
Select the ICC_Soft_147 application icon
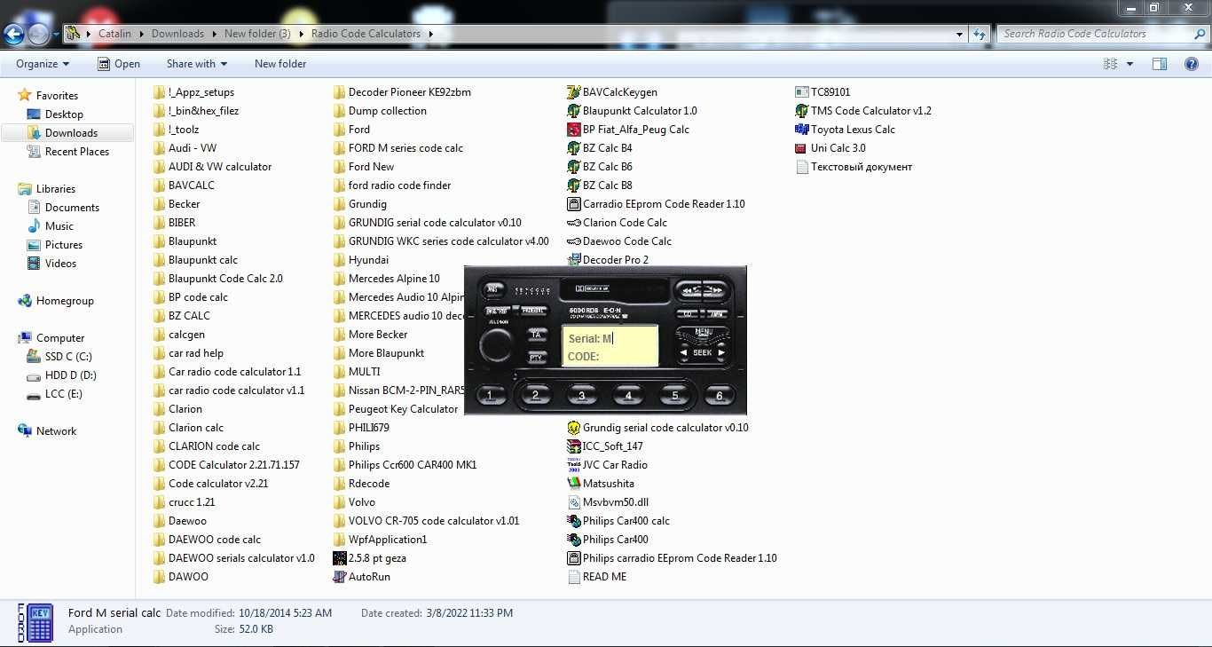[574, 446]
